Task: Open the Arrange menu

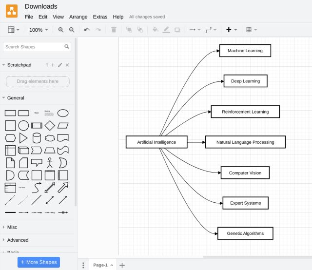Action: [78, 17]
